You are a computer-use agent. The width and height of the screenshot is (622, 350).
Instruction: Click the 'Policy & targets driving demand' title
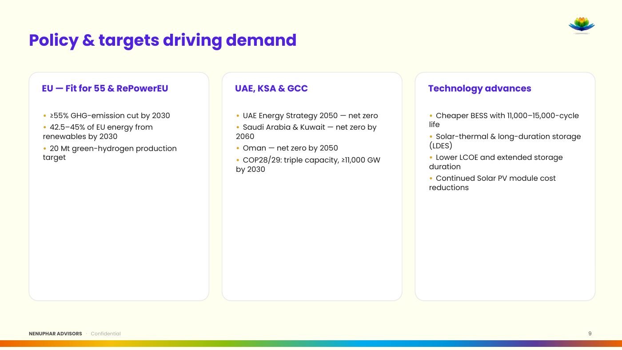(x=163, y=40)
